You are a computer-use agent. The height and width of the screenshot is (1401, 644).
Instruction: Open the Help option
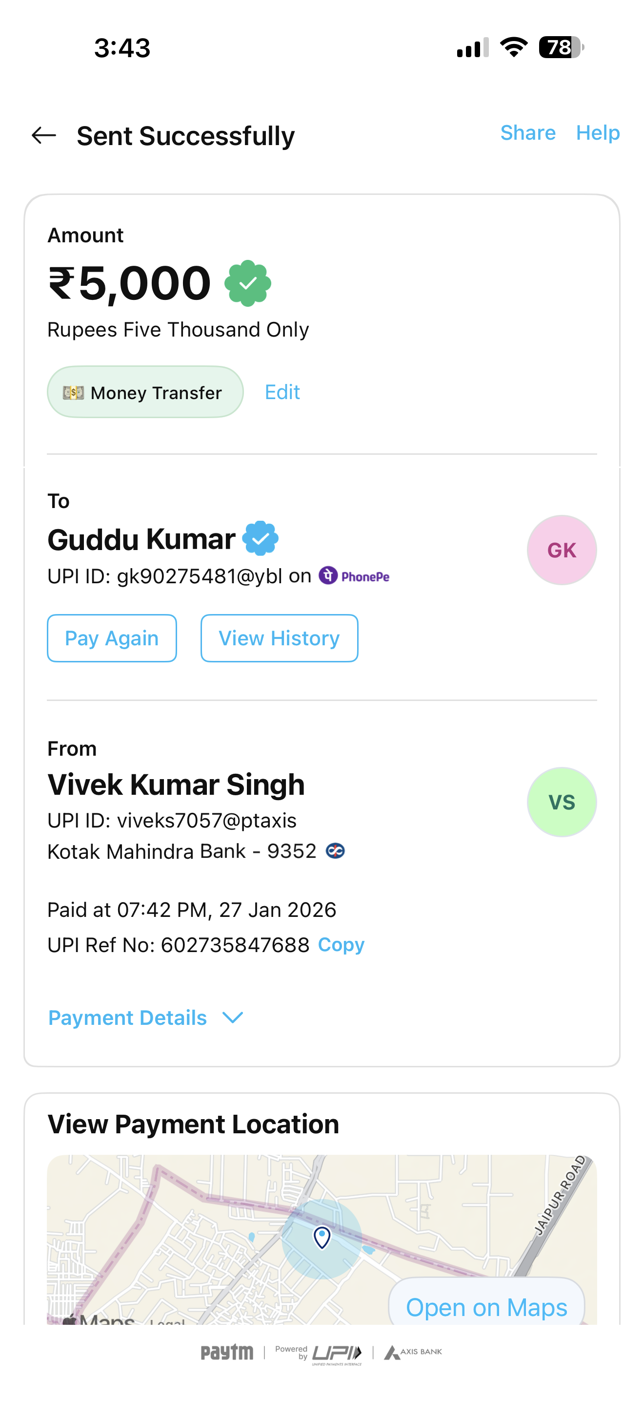point(598,133)
